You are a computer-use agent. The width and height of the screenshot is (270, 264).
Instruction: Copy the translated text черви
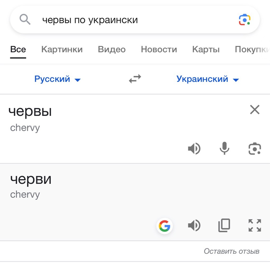click(224, 225)
